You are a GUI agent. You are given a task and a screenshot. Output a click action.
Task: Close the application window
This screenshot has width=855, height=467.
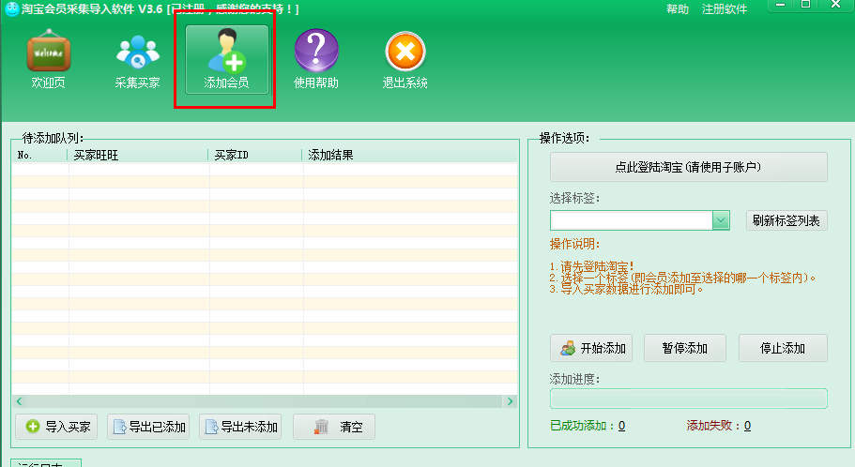pos(835,5)
